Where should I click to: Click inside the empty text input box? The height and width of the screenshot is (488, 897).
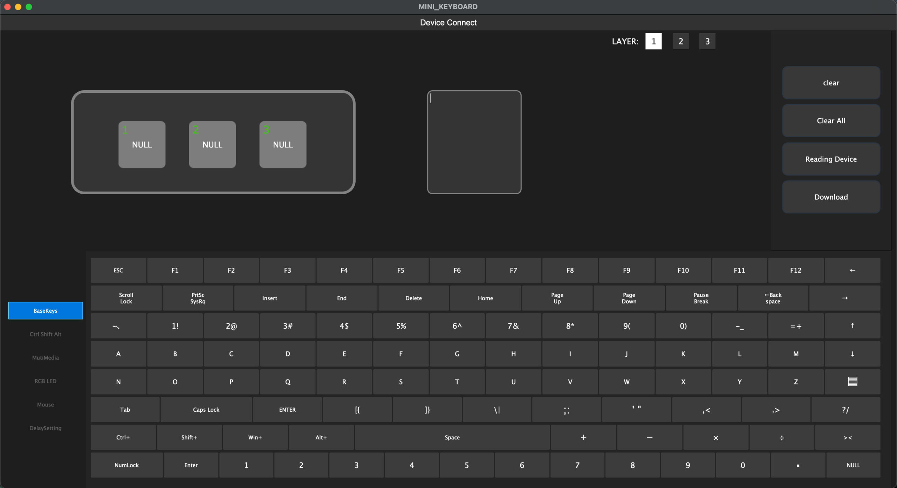[x=474, y=142]
